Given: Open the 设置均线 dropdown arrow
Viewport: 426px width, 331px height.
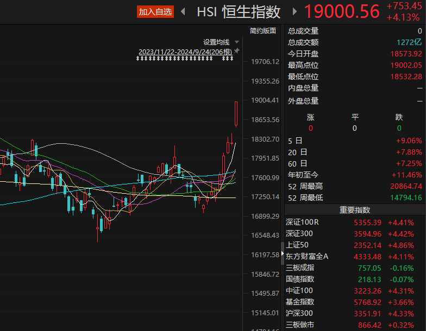Looking at the screenshot, I should click(x=237, y=42).
